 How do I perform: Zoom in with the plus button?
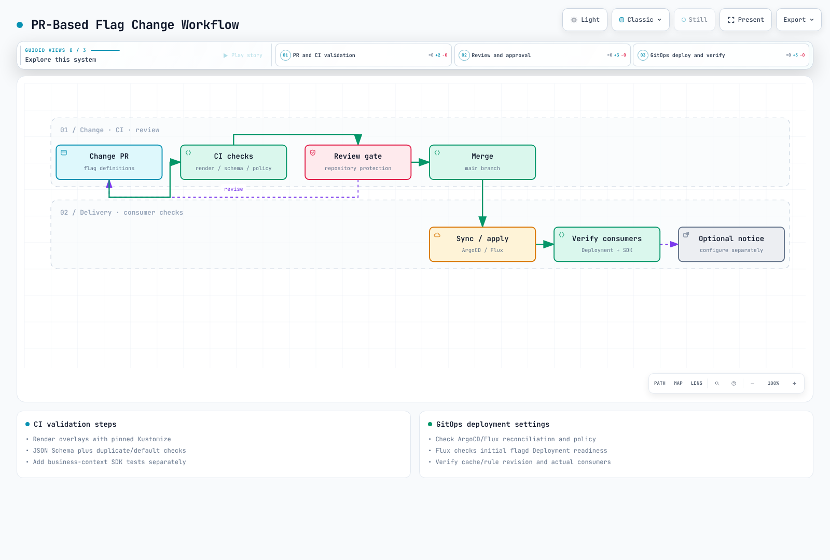point(794,384)
